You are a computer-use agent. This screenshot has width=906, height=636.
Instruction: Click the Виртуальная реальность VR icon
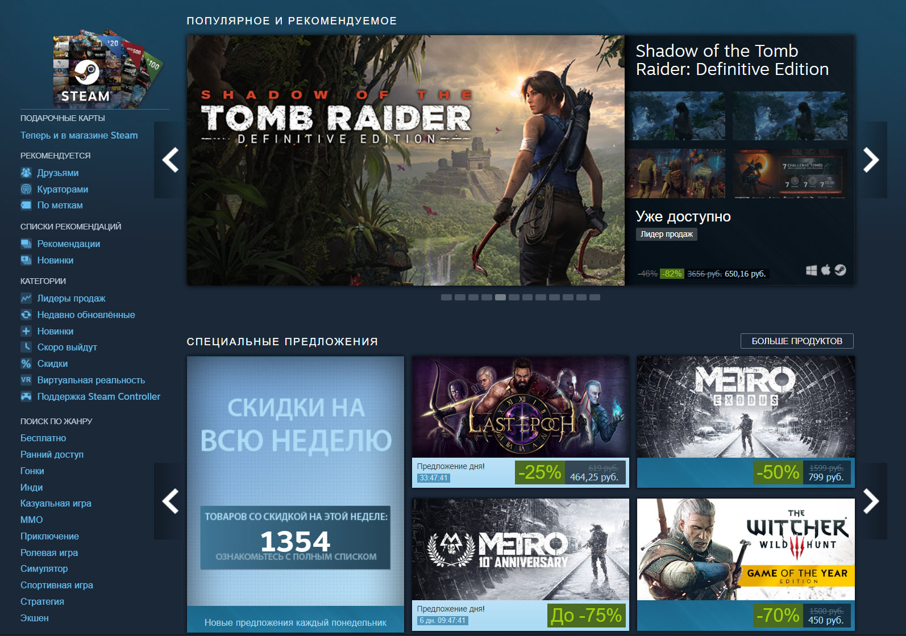pos(26,380)
